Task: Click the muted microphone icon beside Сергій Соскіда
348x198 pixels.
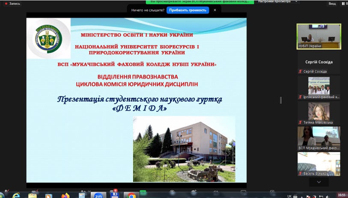Action: pyautogui.click(x=300, y=71)
